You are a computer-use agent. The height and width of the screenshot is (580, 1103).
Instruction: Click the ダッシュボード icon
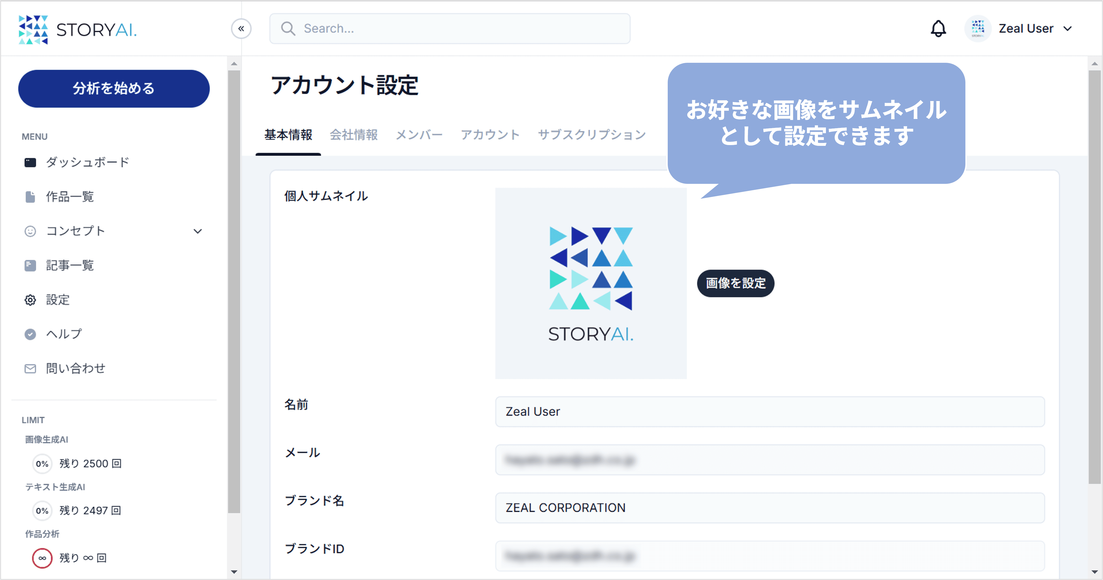[30, 162]
